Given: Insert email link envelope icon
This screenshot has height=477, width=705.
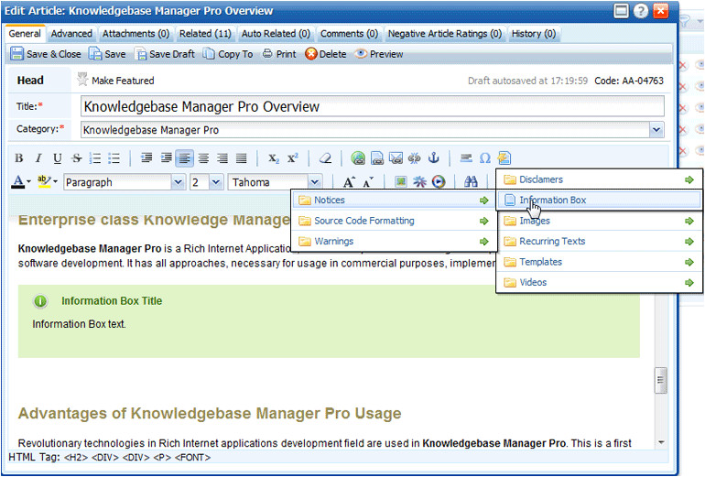Looking at the screenshot, I should click(x=396, y=157).
